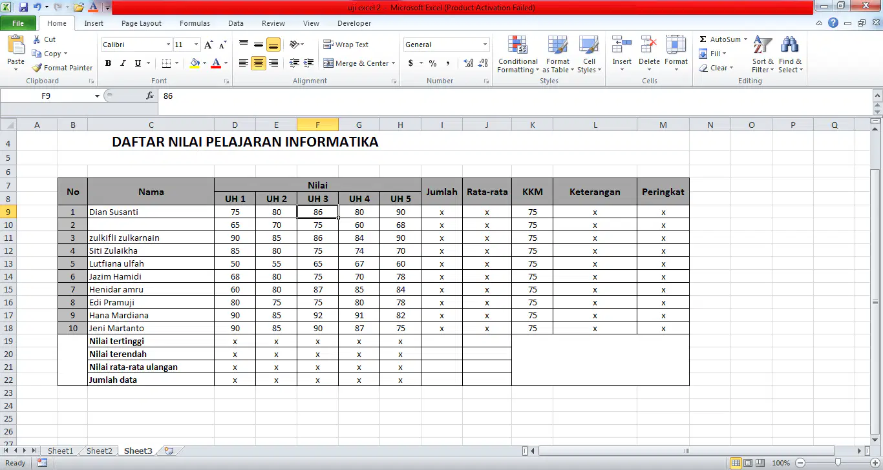This screenshot has width=883, height=470.
Task: Open Alignment dialog box launcher
Action: [394, 81]
